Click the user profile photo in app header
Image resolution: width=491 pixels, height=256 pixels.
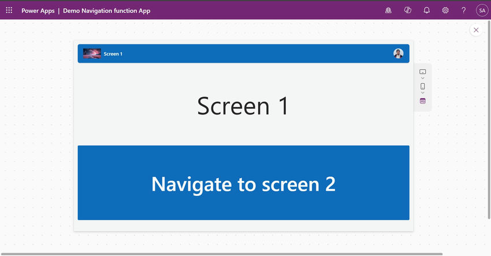pyautogui.click(x=399, y=54)
